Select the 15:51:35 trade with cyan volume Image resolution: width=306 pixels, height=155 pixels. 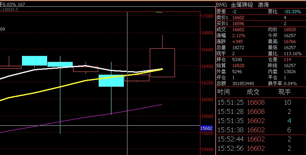(261, 121)
